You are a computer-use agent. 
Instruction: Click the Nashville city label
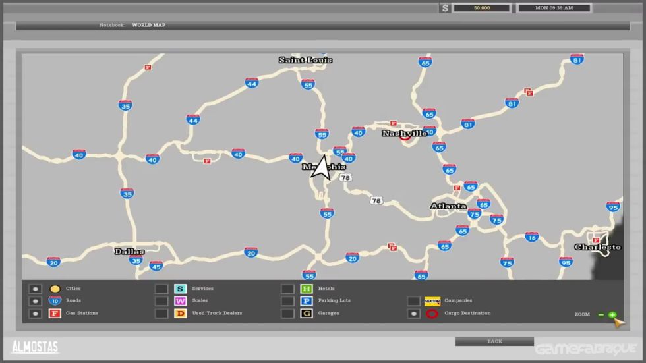pyautogui.click(x=404, y=133)
